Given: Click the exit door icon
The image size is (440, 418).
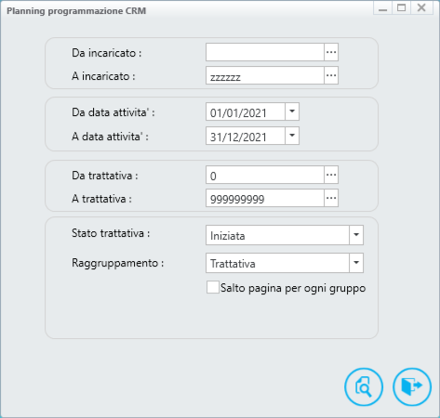Looking at the screenshot, I should pos(412,386).
